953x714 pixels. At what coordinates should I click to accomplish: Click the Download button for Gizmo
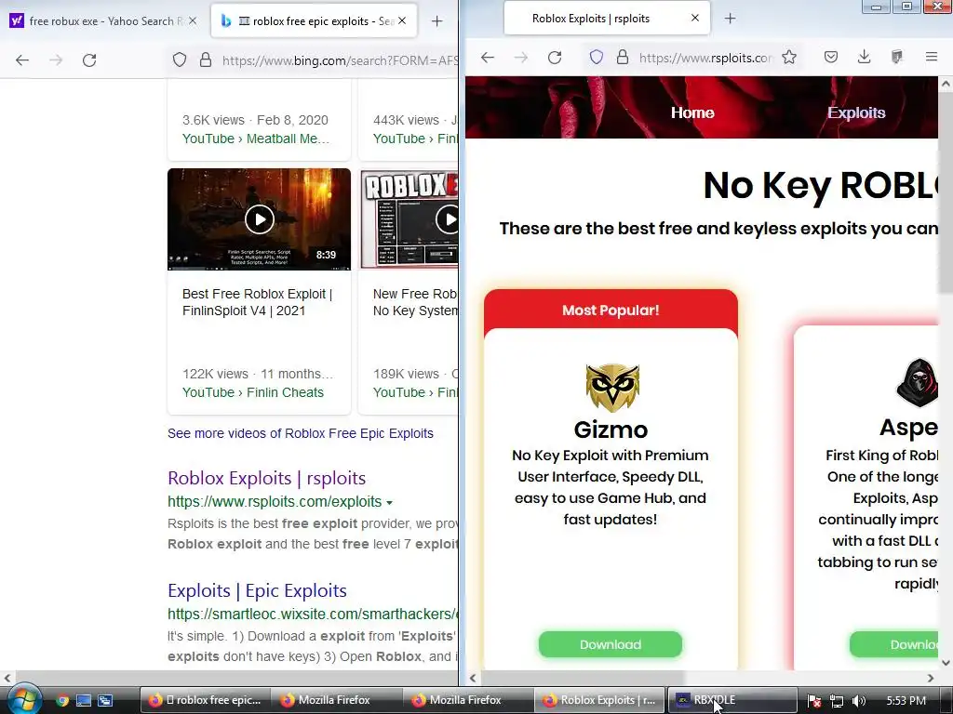pyautogui.click(x=611, y=644)
